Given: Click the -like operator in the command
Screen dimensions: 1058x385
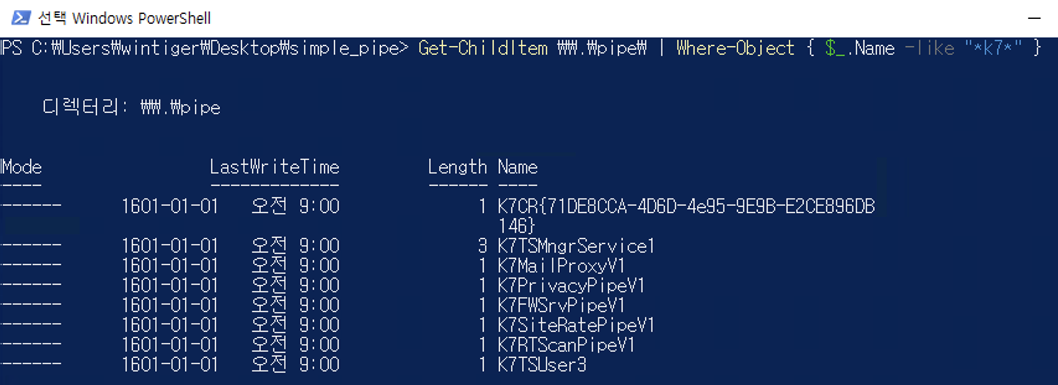Looking at the screenshot, I should pyautogui.click(x=929, y=48).
